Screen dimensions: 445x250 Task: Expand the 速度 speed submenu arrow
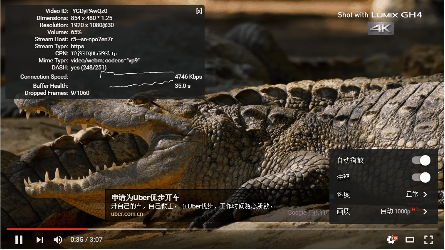(x=425, y=194)
